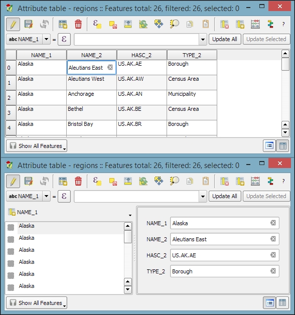Open field calculator in bottom window toolbar
The image size is (295, 315).
pos(255,182)
